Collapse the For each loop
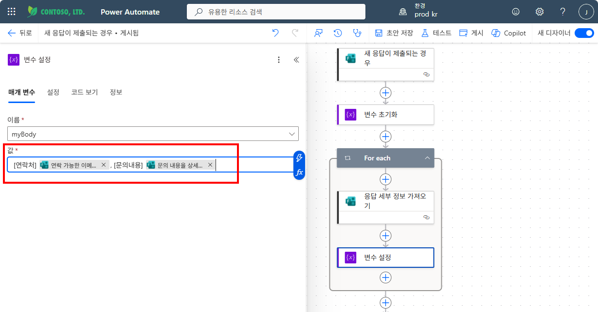Viewport: 598px width, 312px height. pos(427,158)
